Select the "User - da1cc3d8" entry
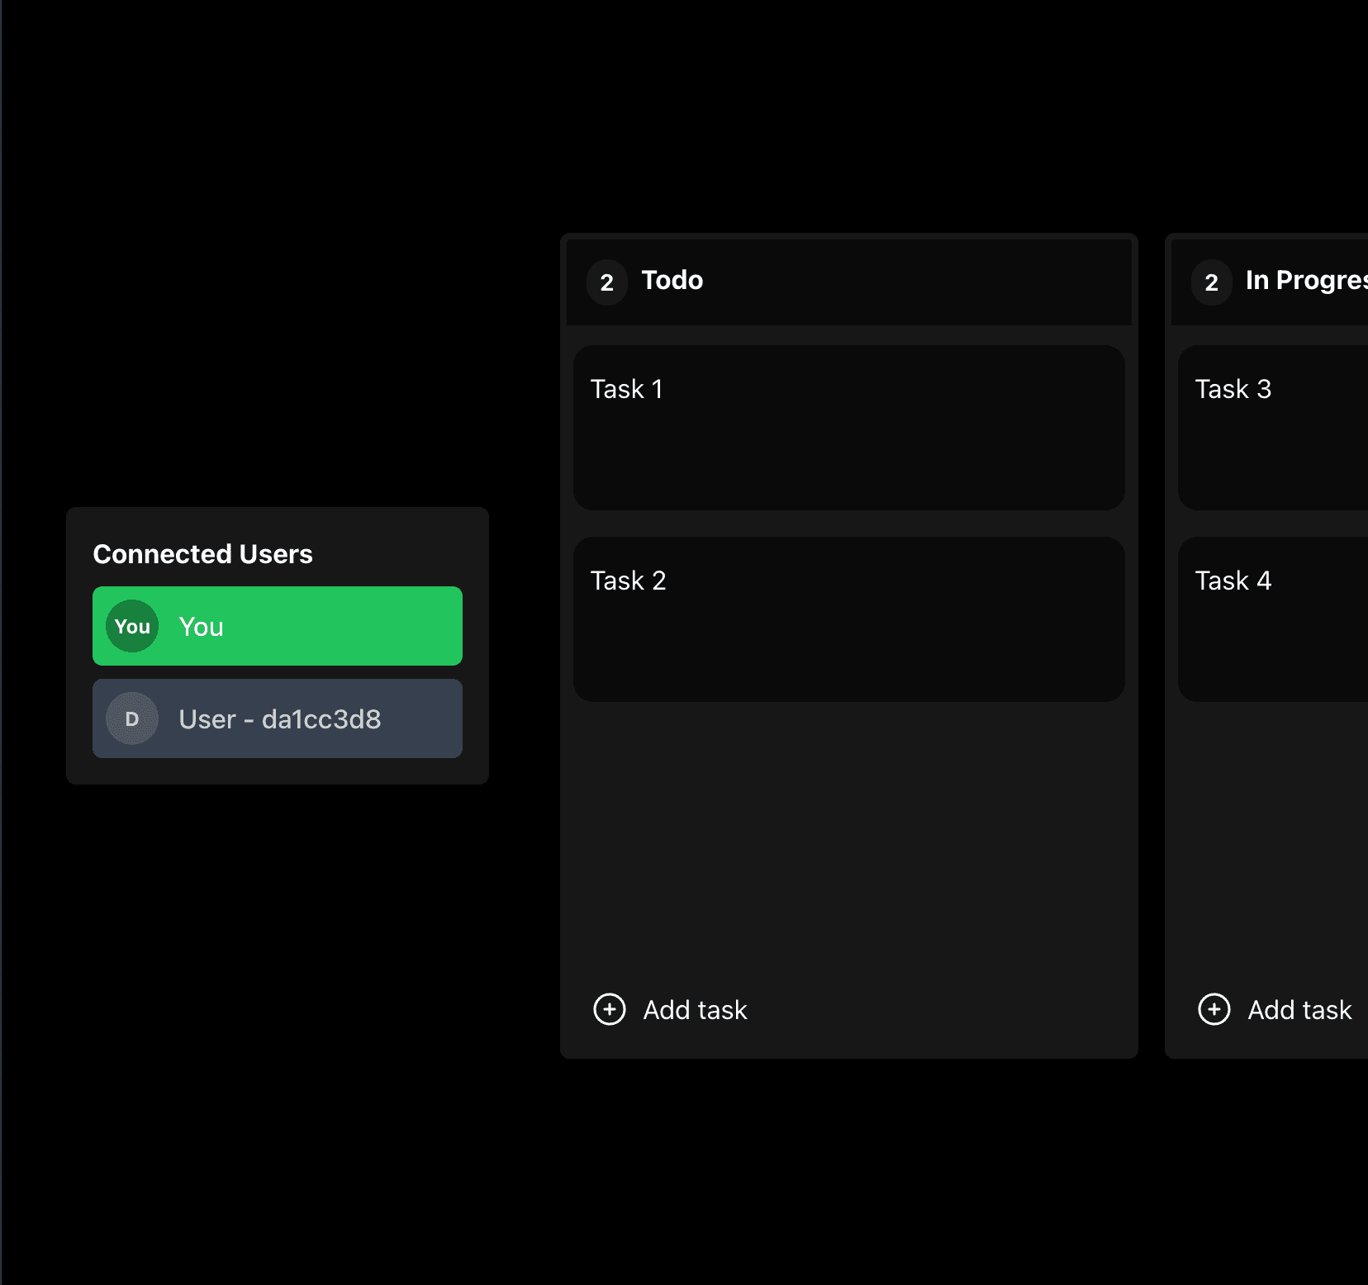Image resolution: width=1368 pixels, height=1285 pixels. pos(278,718)
